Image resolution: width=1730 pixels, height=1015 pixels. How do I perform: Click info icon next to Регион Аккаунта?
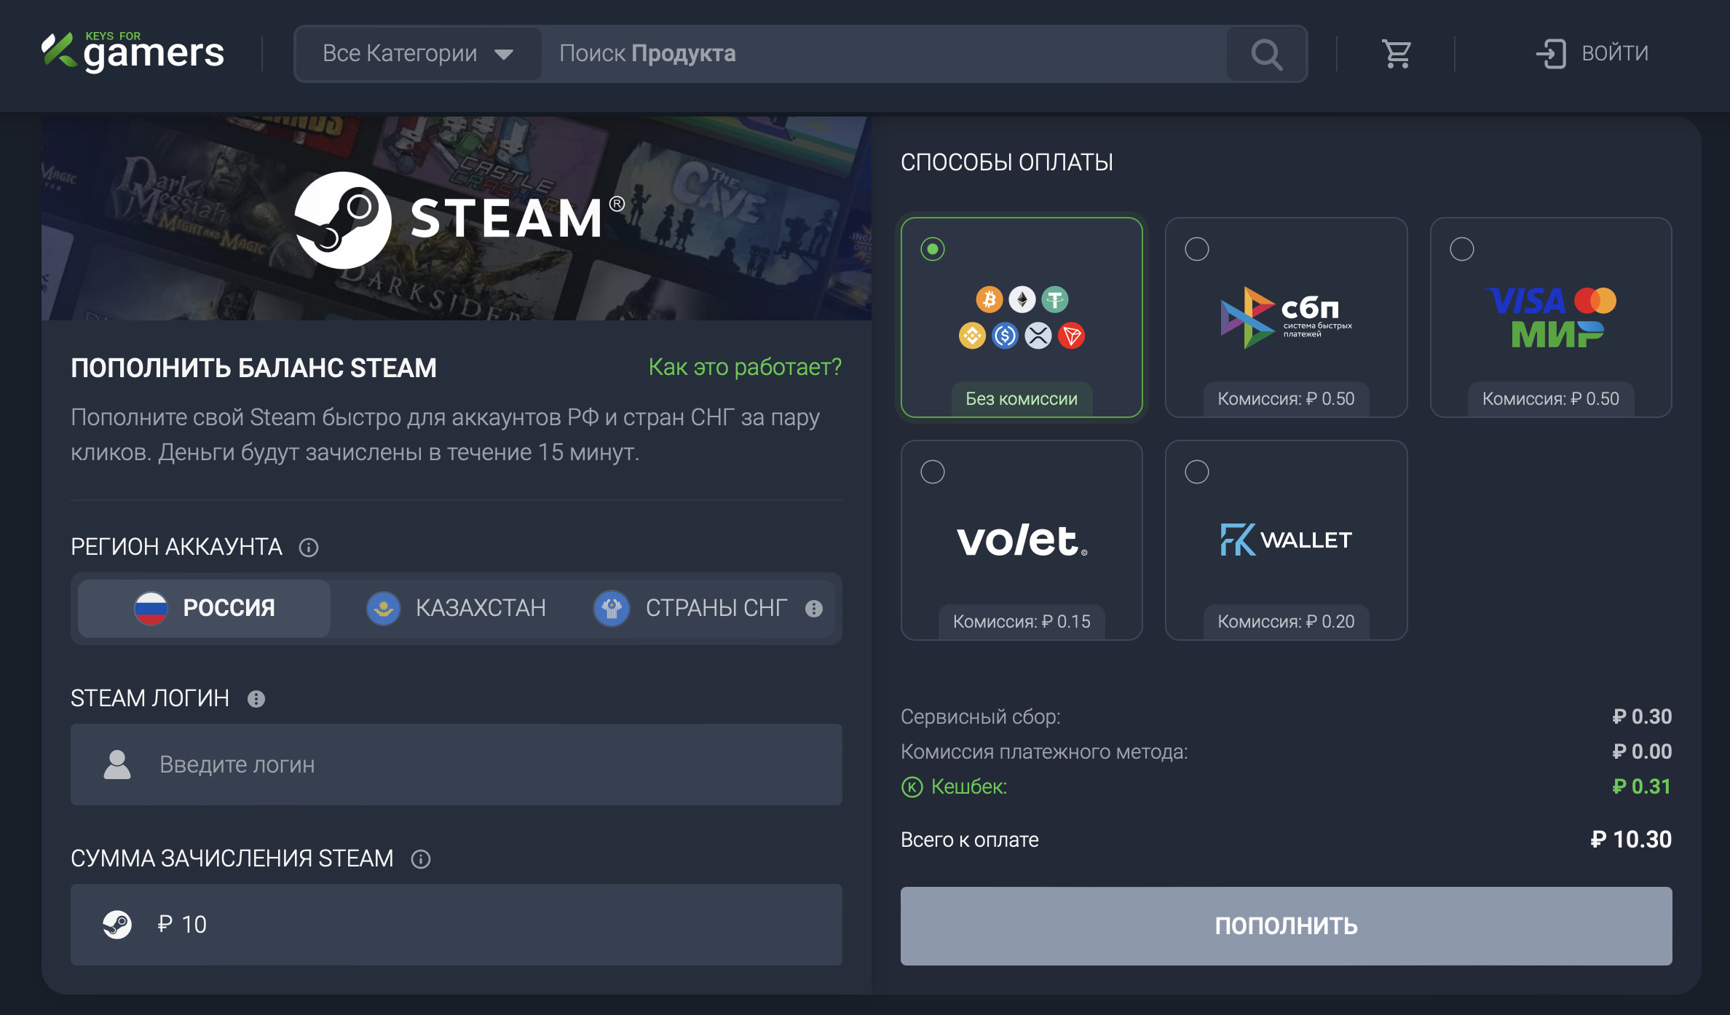pos(309,548)
